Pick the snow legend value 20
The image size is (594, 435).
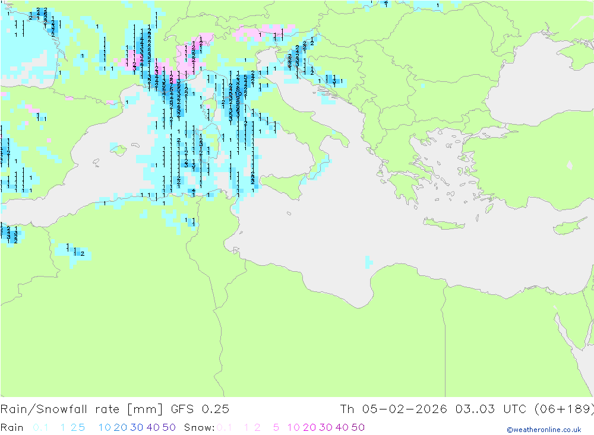[x=309, y=427]
